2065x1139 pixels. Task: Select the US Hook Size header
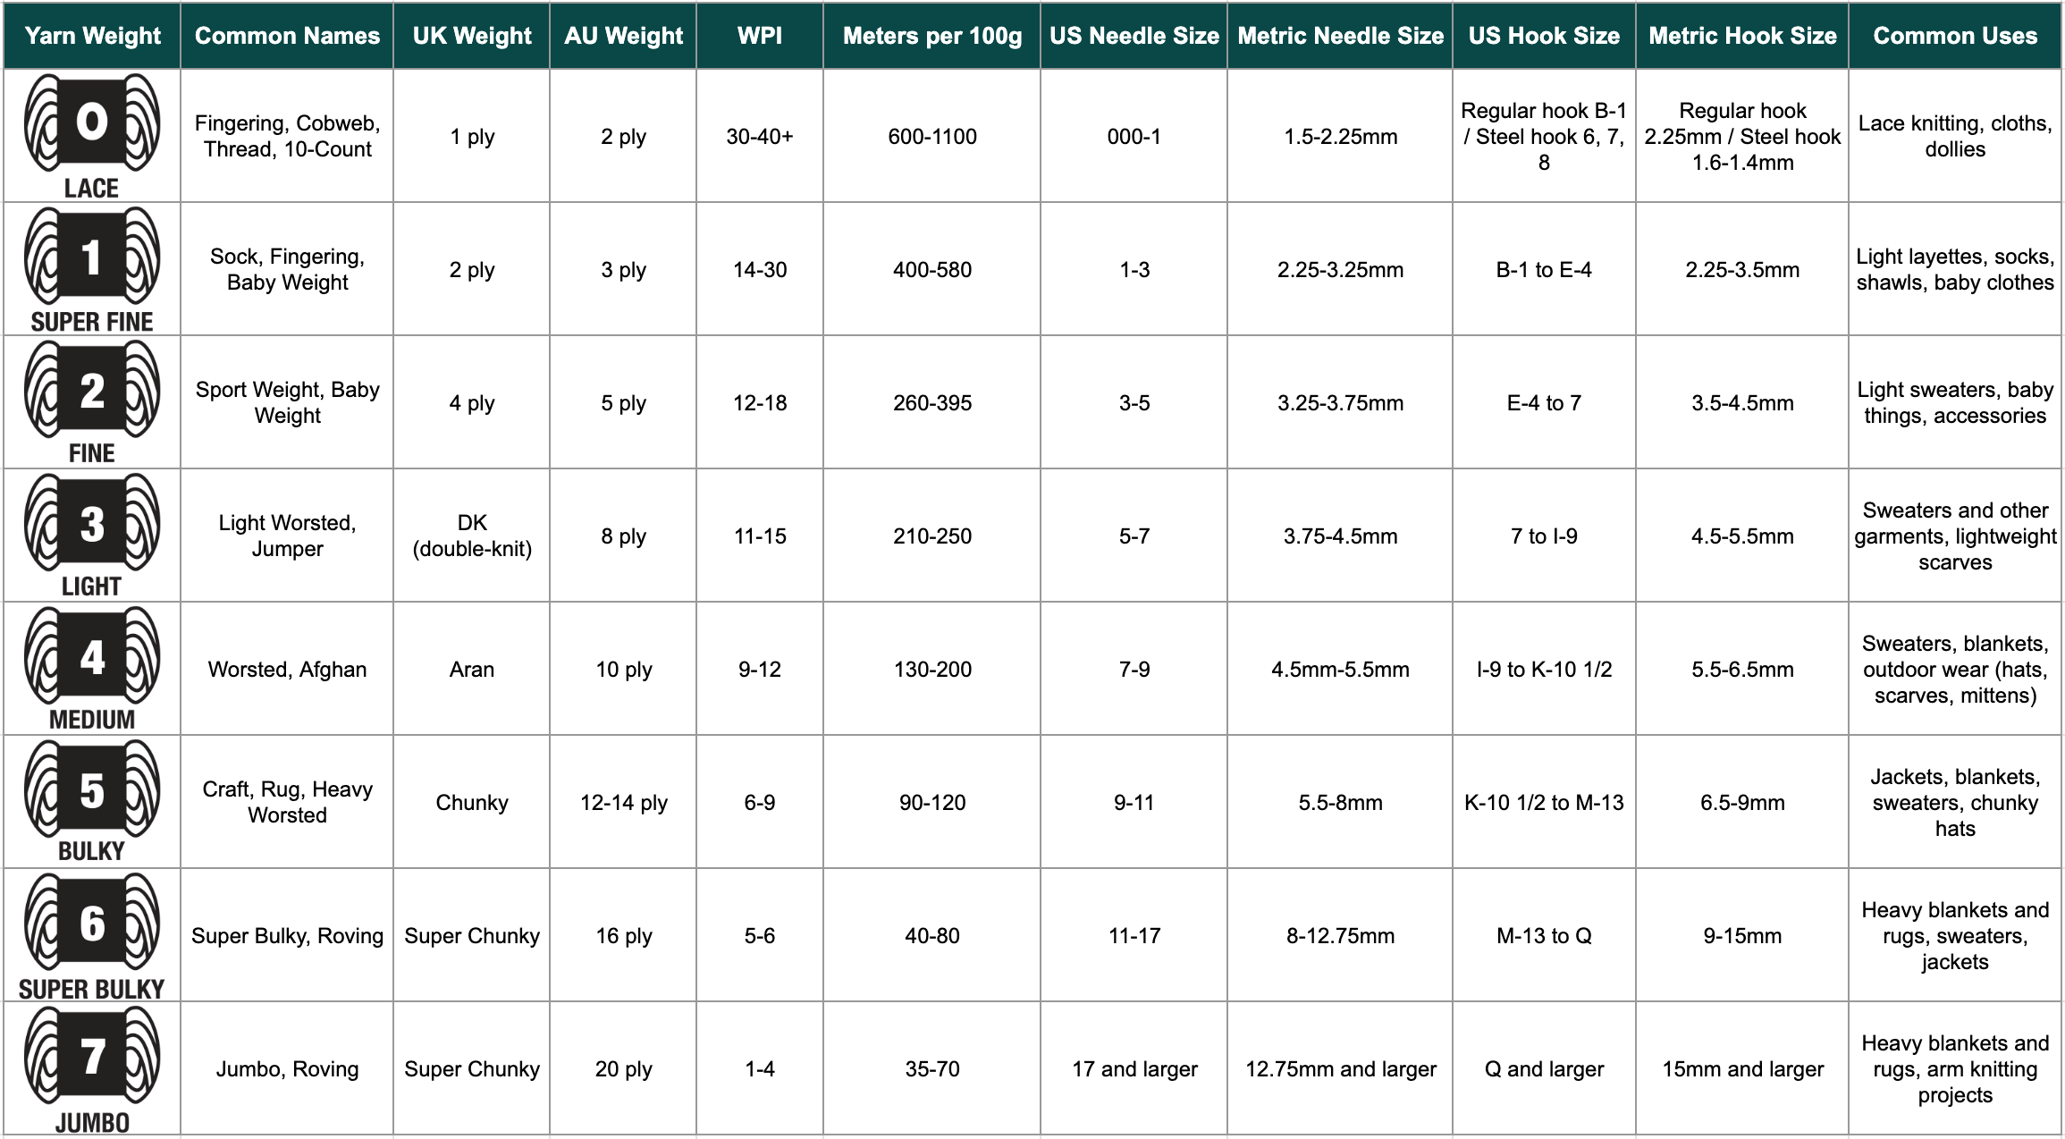[x=1544, y=36]
